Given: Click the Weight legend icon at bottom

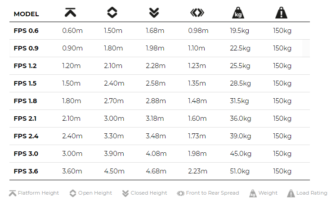Looking at the screenshot, I should [253, 193].
